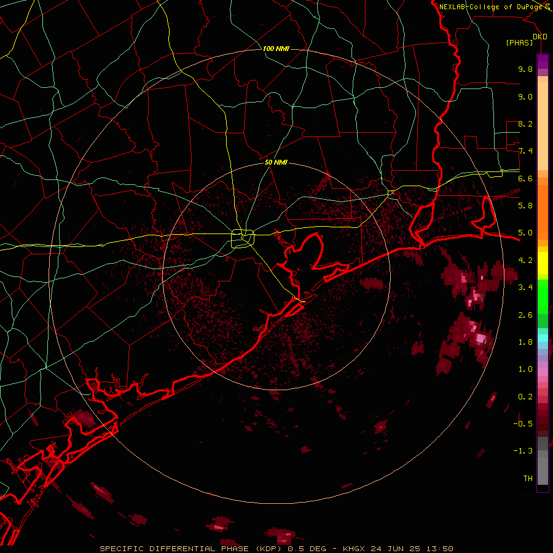
Task: Click the "TH" threshold label on the scale
Action: click(528, 479)
